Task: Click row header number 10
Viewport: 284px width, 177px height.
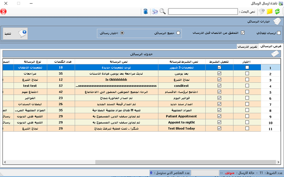Action: (271, 123)
